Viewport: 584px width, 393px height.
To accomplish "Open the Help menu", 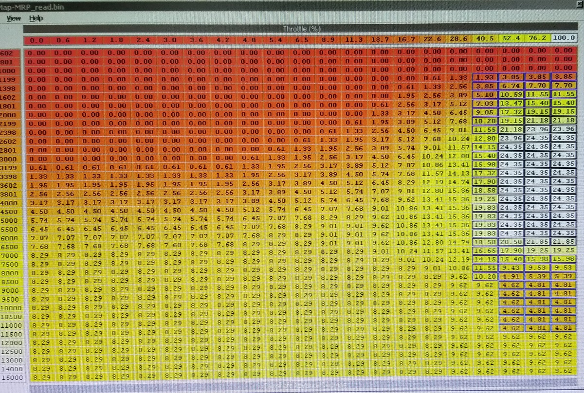I will 36,18.
